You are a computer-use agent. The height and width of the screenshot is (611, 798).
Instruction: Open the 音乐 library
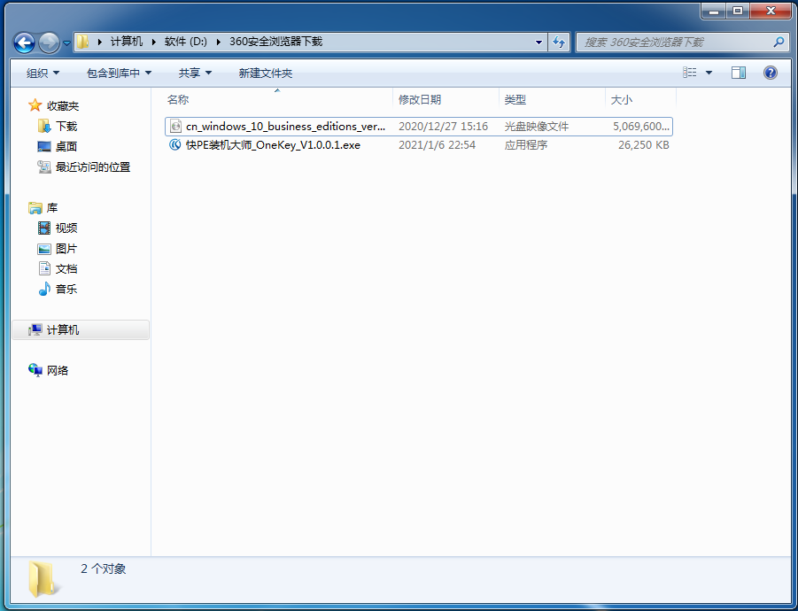tap(66, 289)
